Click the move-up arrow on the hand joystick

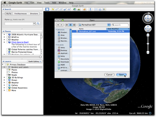tap(148, 26)
